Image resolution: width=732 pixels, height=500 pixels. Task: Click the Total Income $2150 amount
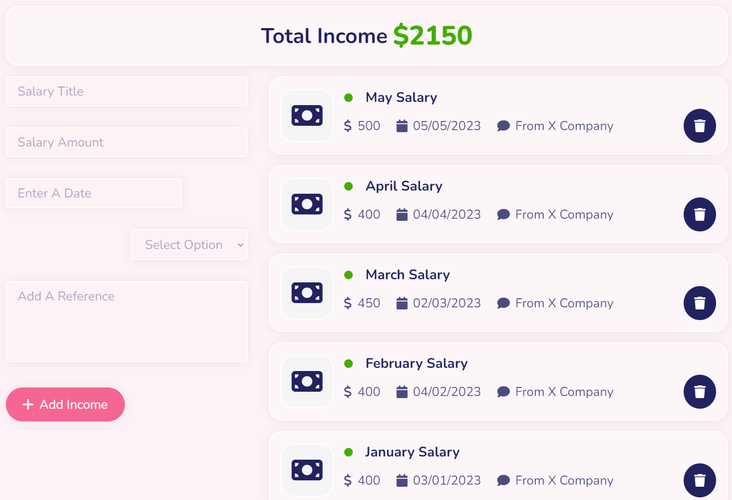pos(432,35)
